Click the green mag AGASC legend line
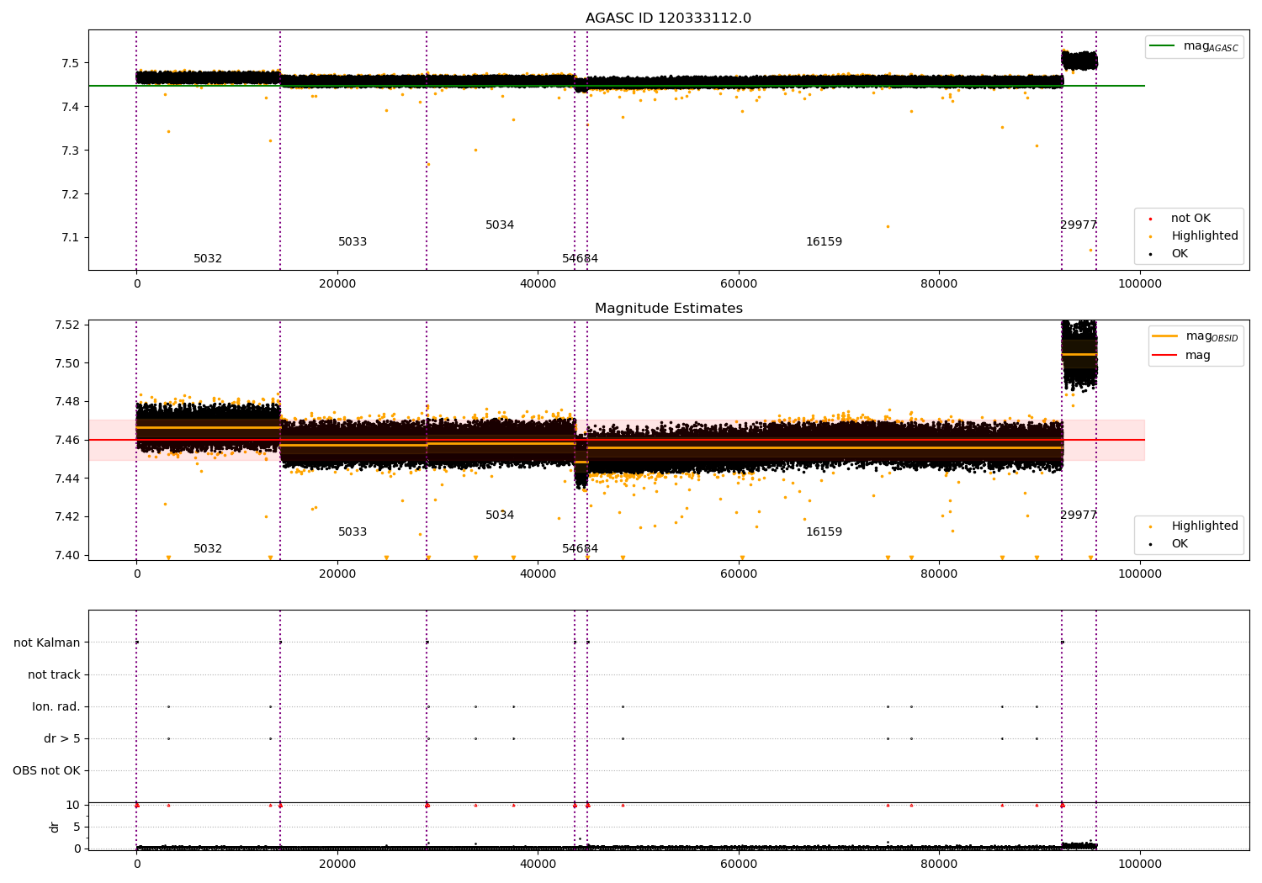The image size is (1262, 883). point(1163,46)
